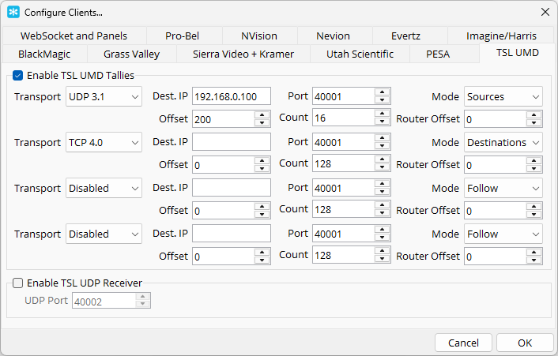Screen dimensions: 558x356
Task: Switch to the Grass Valley tab
Action: click(x=131, y=54)
